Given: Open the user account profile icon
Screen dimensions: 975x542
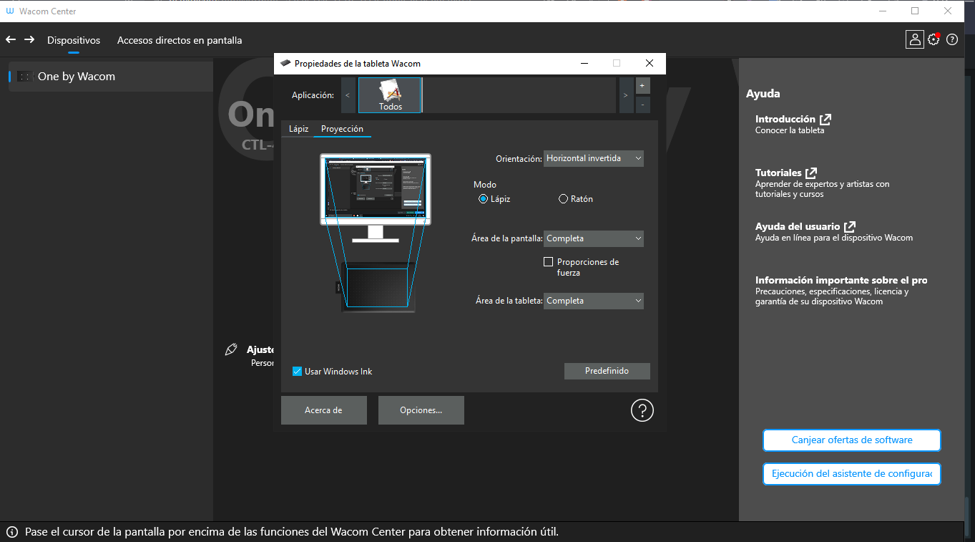Looking at the screenshot, I should 914,39.
